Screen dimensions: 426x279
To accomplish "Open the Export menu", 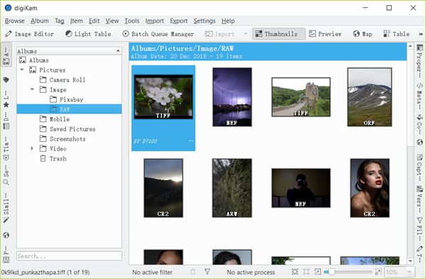I will pos(179,21).
